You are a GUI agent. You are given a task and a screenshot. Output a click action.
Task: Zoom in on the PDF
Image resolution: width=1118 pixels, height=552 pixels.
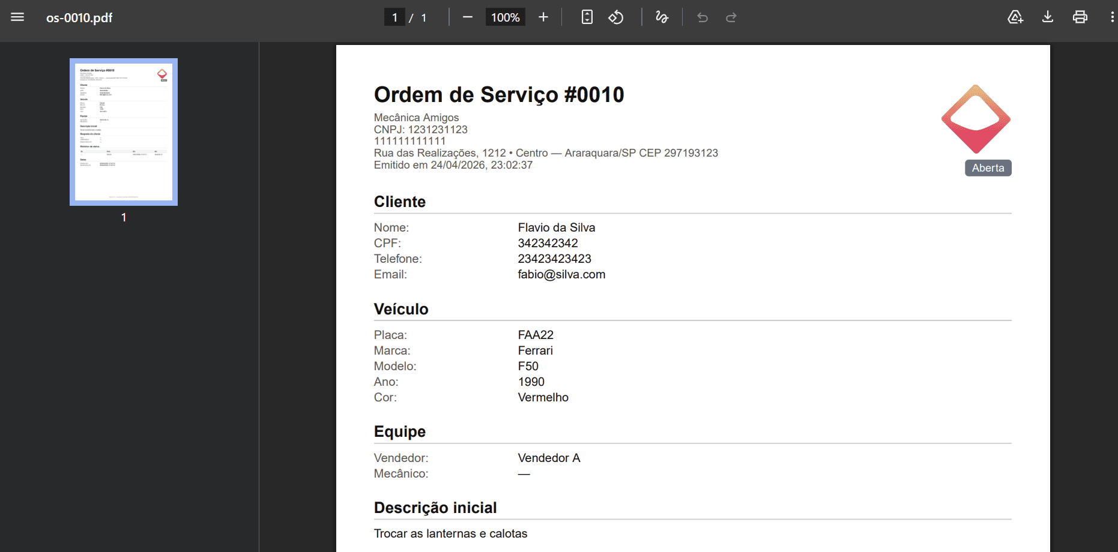click(x=543, y=17)
